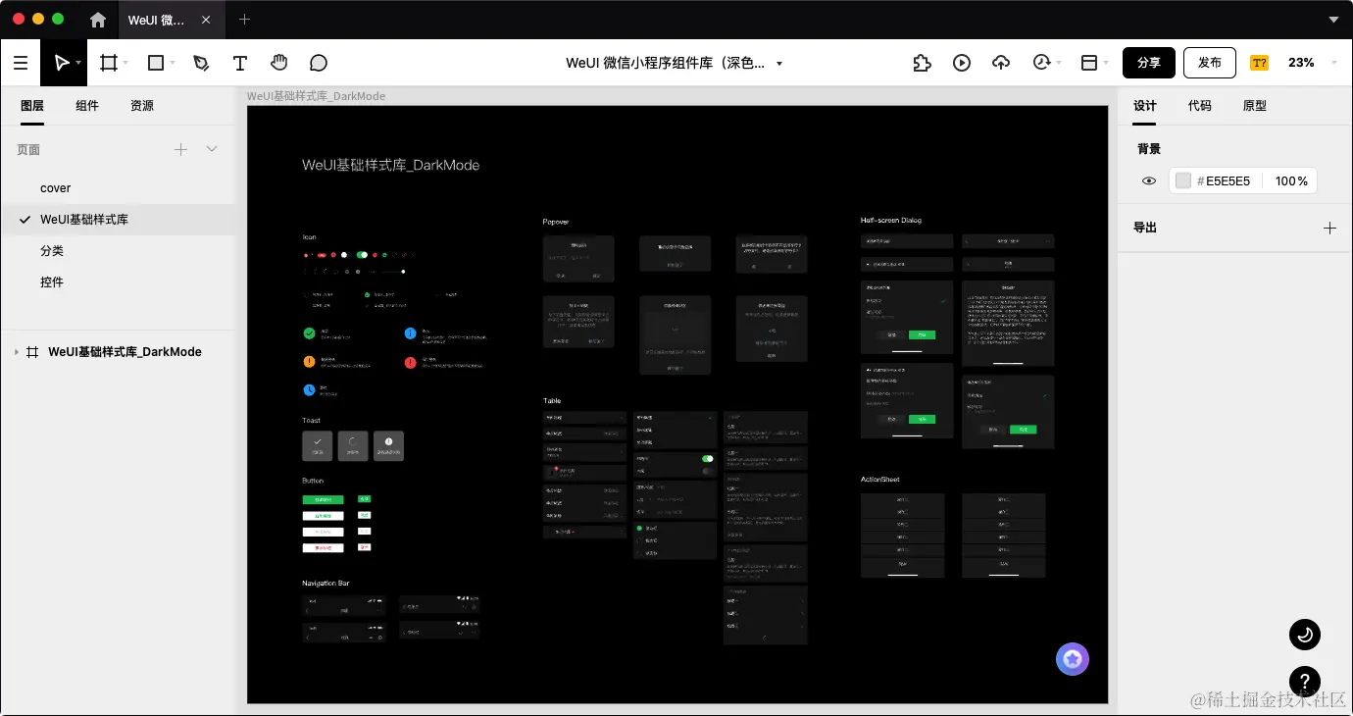Select the checkmark Toast tile on the canvas
Screen dimensions: 1353x716
(318, 446)
